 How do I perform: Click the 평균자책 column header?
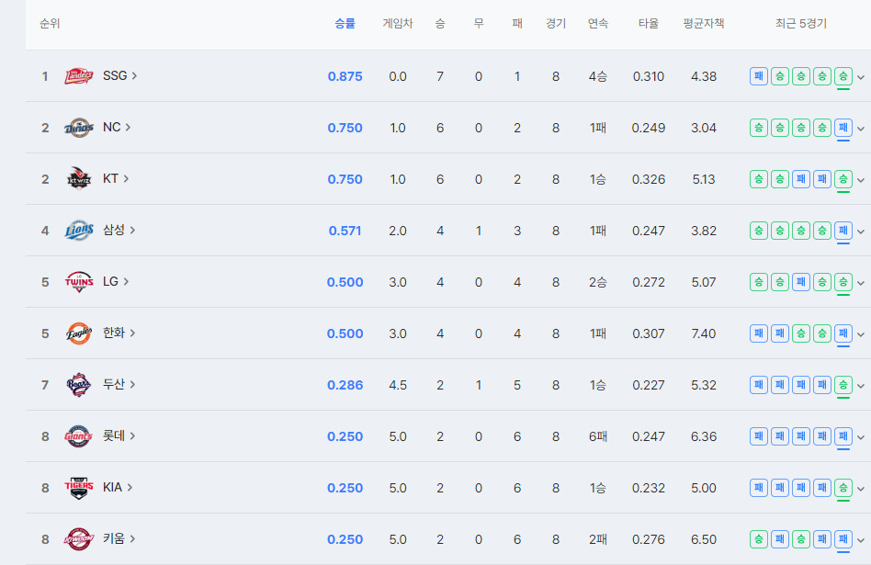[x=704, y=24]
